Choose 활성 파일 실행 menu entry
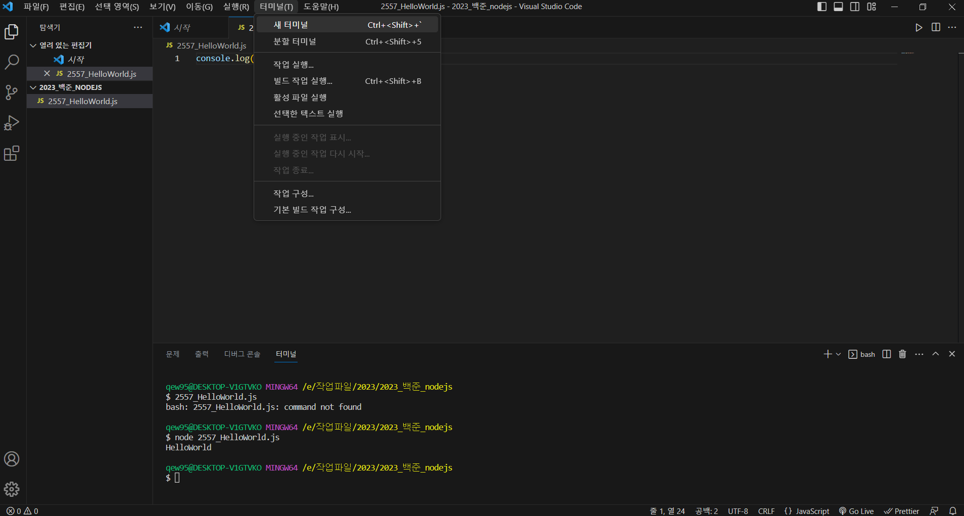964x516 pixels. pos(347,97)
